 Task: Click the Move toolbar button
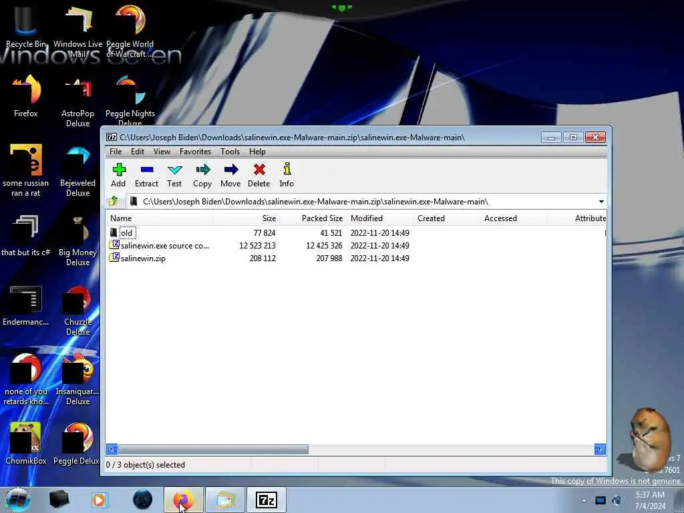click(230, 176)
